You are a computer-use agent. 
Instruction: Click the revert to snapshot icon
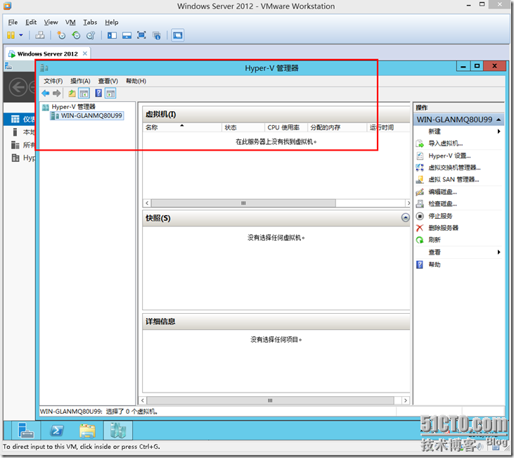(x=76, y=35)
